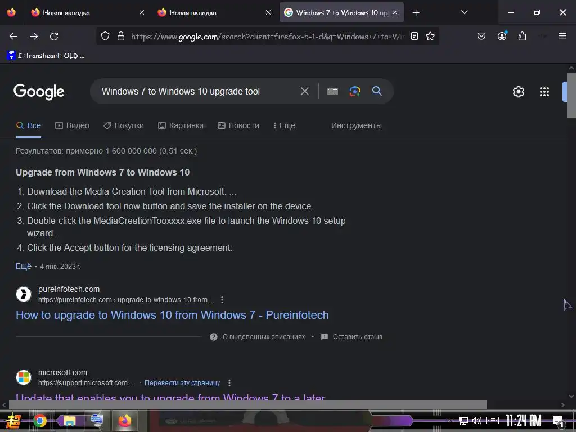The width and height of the screenshot is (576, 432).
Task: Open Google quick settings gear
Action: tap(518, 92)
